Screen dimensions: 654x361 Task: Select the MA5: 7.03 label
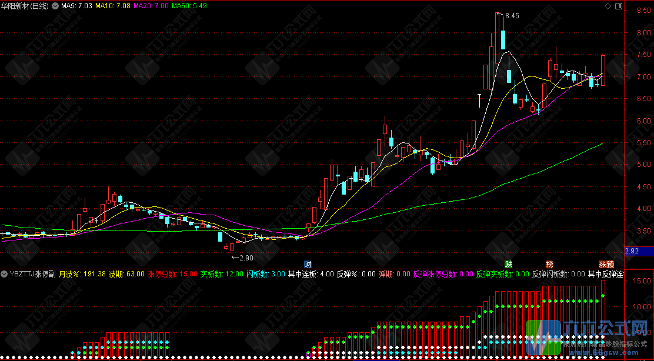76,6
